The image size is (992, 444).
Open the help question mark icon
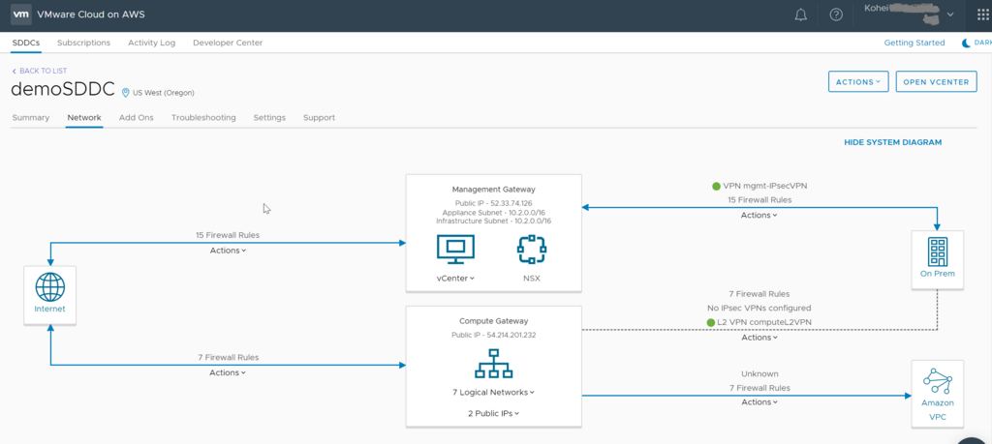point(836,15)
